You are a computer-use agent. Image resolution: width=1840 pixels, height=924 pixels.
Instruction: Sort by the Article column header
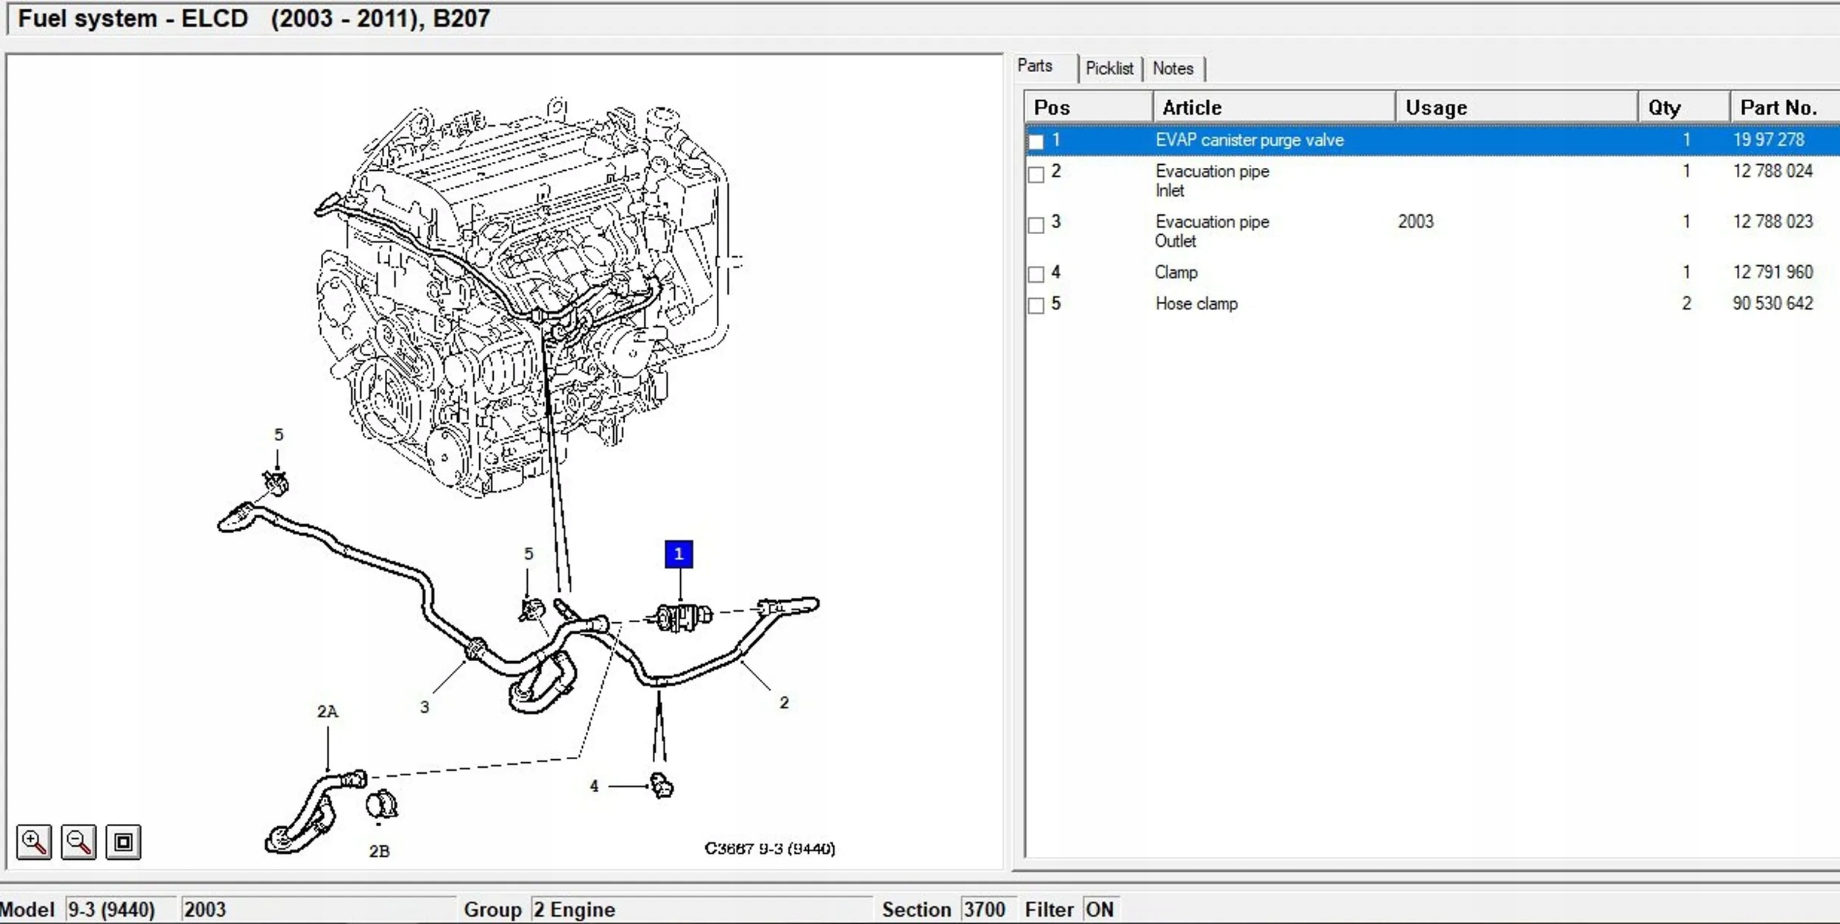tap(1274, 107)
